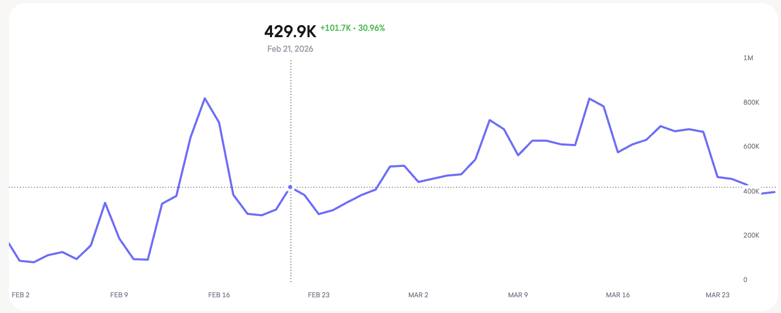Click the MAR 2 axis label
Image resolution: width=781 pixels, height=313 pixels.
pos(418,295)
